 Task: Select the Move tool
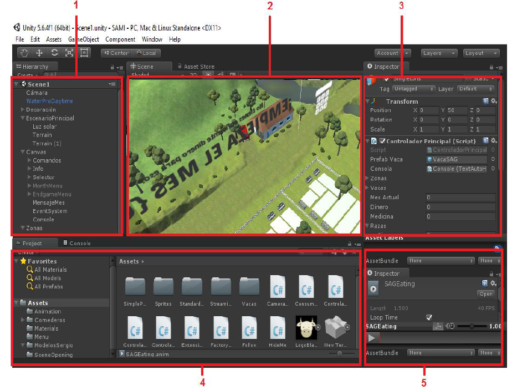[x=39, y=52]
